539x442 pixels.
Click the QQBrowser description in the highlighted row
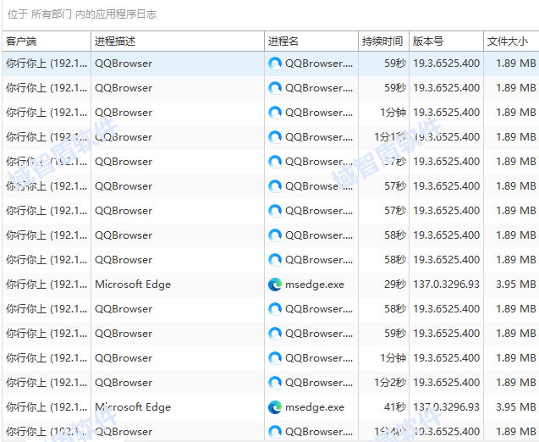[124, 64]
